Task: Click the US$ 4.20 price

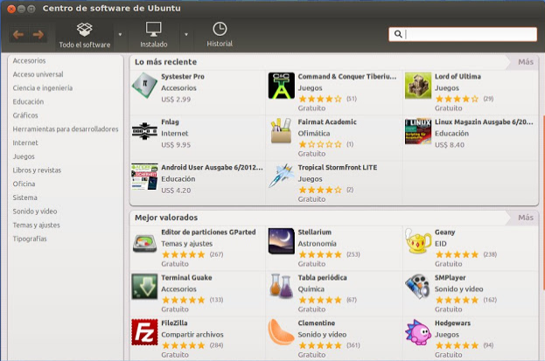Action: click(x=176, y=191)
